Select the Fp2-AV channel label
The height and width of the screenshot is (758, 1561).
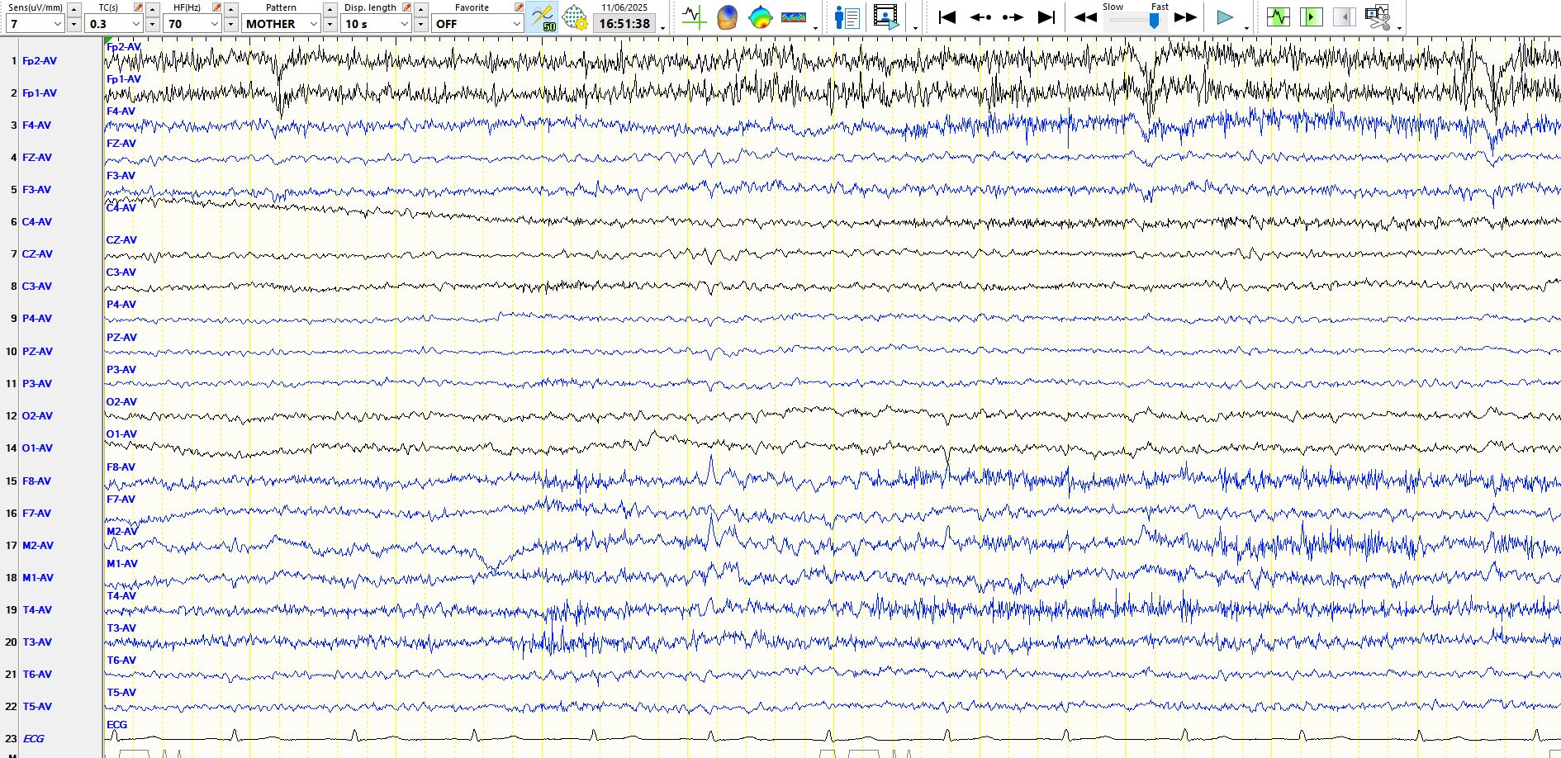(x=39, y=61)
